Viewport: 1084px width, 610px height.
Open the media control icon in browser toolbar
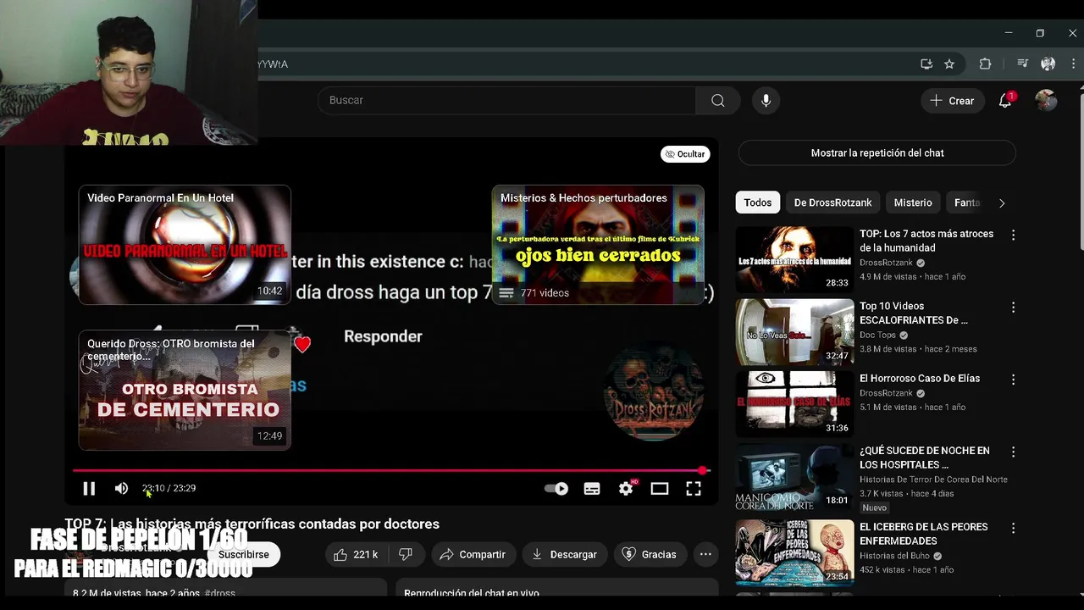(x=1023, y=64)
